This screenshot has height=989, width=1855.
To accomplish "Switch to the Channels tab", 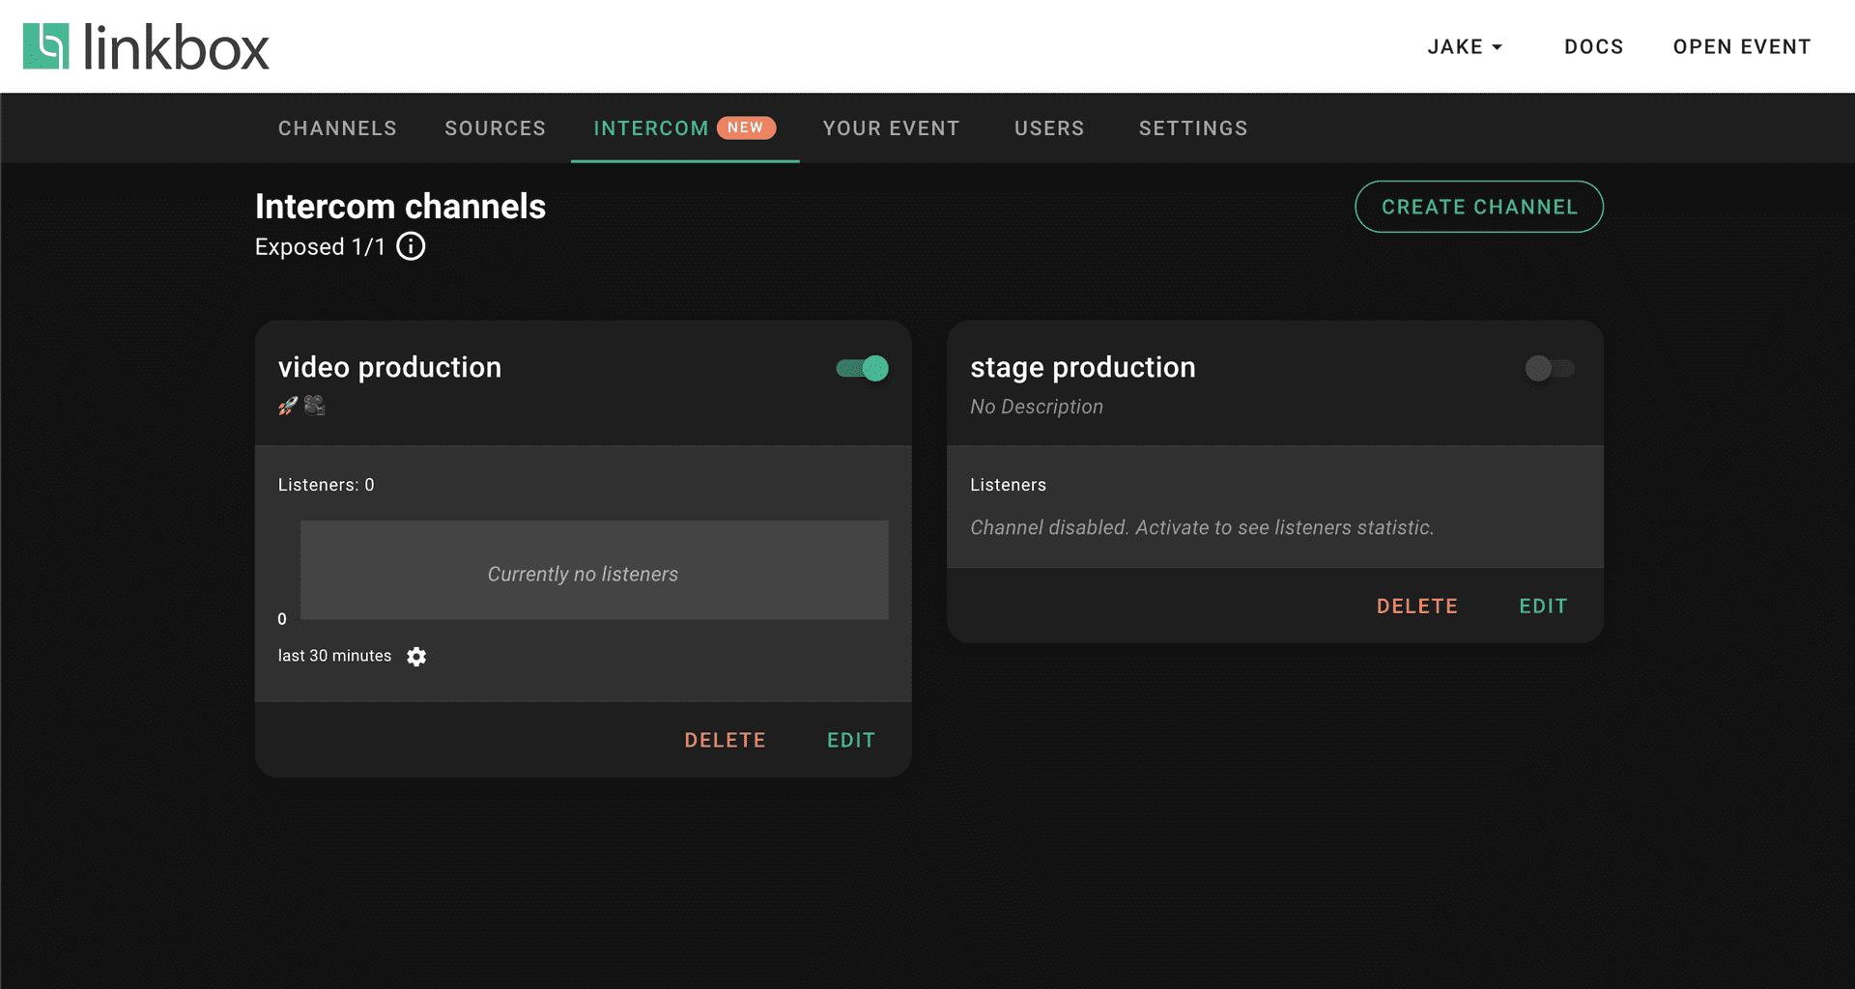I will (x=337, y=128).
